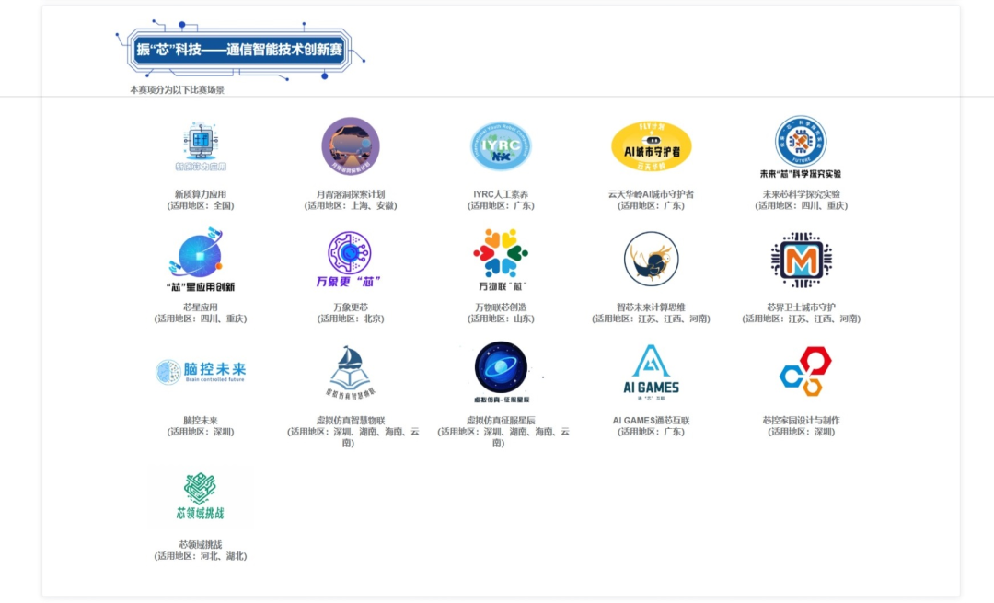Open the 芯控家园 hexagon logo

805,372
